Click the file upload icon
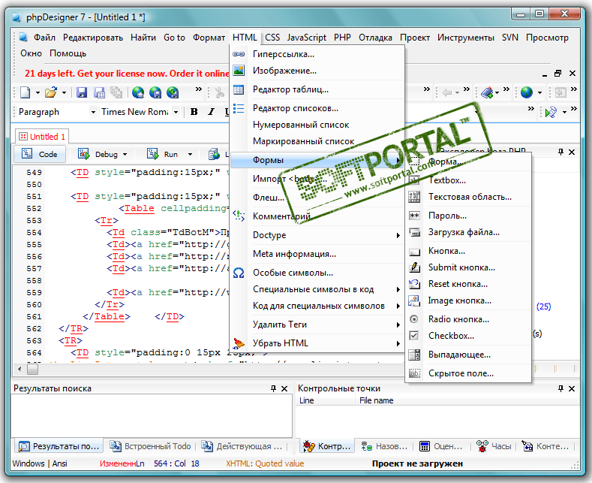This screenshot has height=483, width=592. (414, 232)
